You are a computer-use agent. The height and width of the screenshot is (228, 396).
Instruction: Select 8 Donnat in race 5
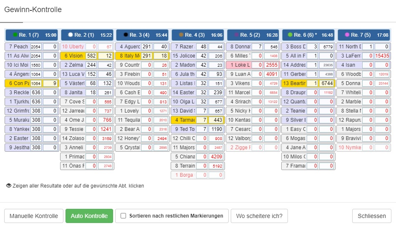pos(253,47)
